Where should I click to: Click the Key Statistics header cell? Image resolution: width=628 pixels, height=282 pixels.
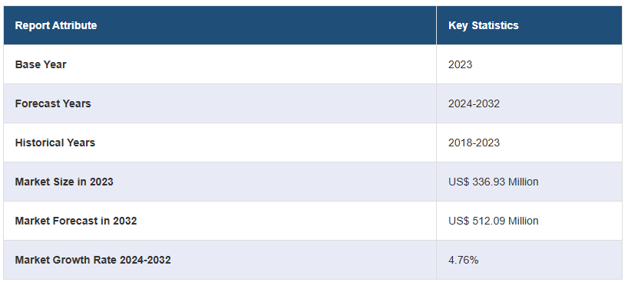click(529, 25)
